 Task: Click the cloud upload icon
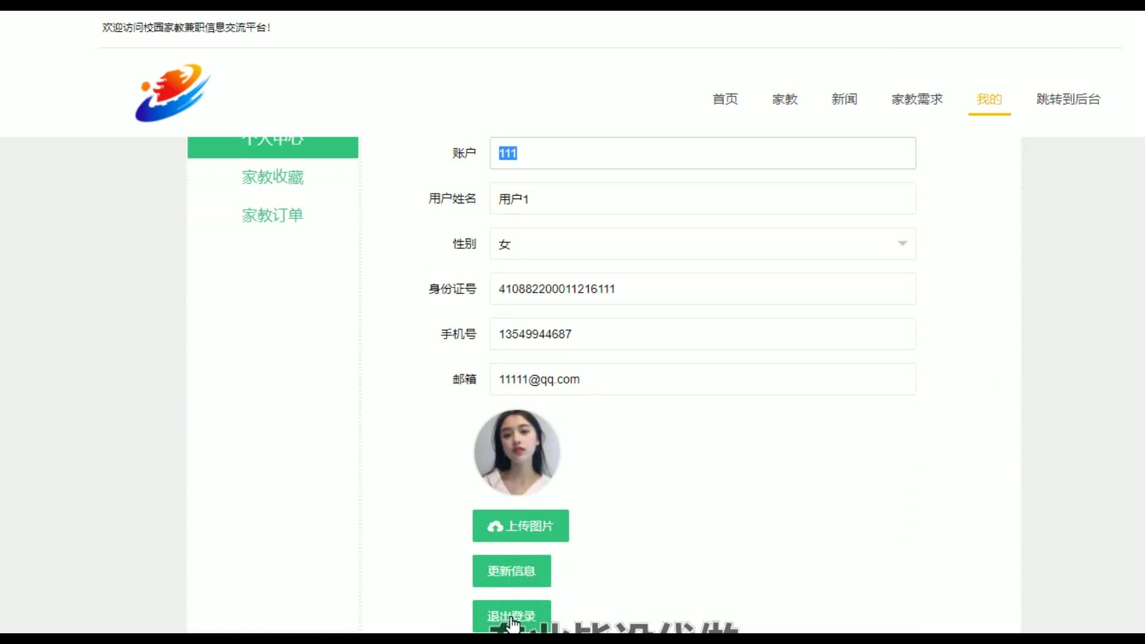495,527
